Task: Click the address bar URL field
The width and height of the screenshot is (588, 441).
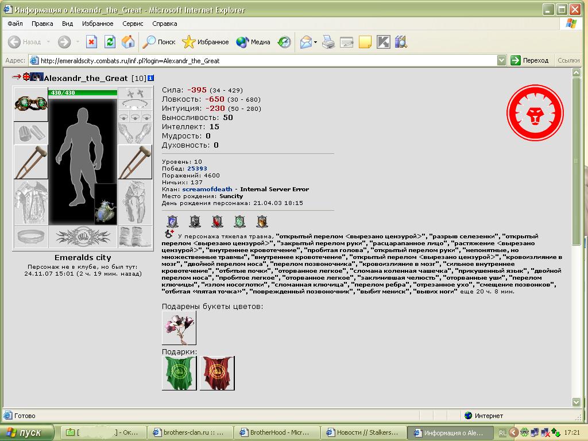Action: point(262,60)
